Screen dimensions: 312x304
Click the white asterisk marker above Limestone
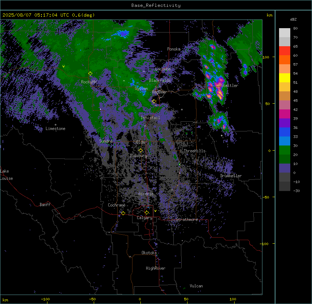55,125
